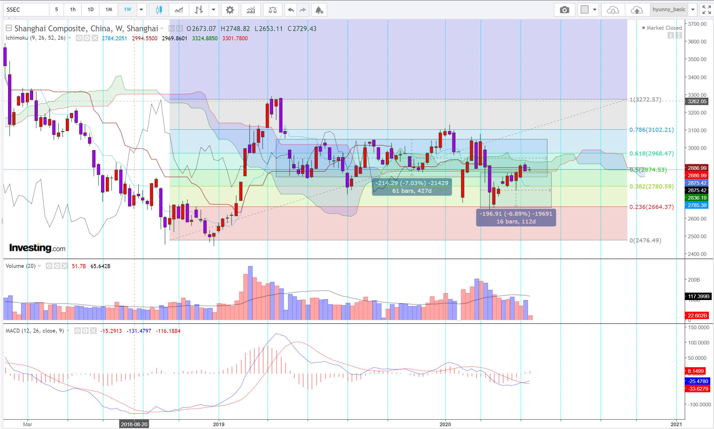Open chart properties gear icon
Image resolution: width=714 pixels, height=429 pixels.
pos(230,10)
